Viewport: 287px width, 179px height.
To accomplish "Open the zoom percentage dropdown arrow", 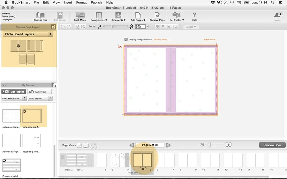I will click(x=147, y=26).
